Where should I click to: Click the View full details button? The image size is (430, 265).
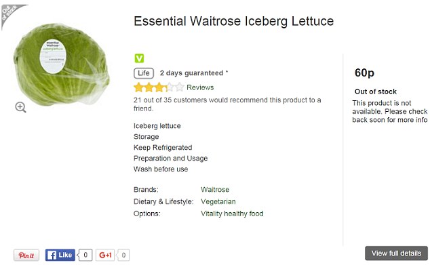[396, 253]
